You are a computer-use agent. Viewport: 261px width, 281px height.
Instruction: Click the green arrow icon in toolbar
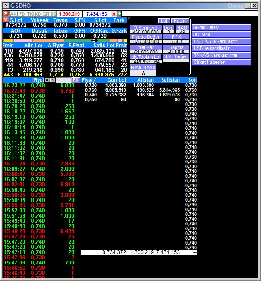(119, 13)
